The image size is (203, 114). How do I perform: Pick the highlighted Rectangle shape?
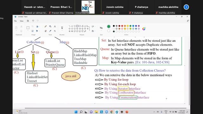tap(77, 26)
